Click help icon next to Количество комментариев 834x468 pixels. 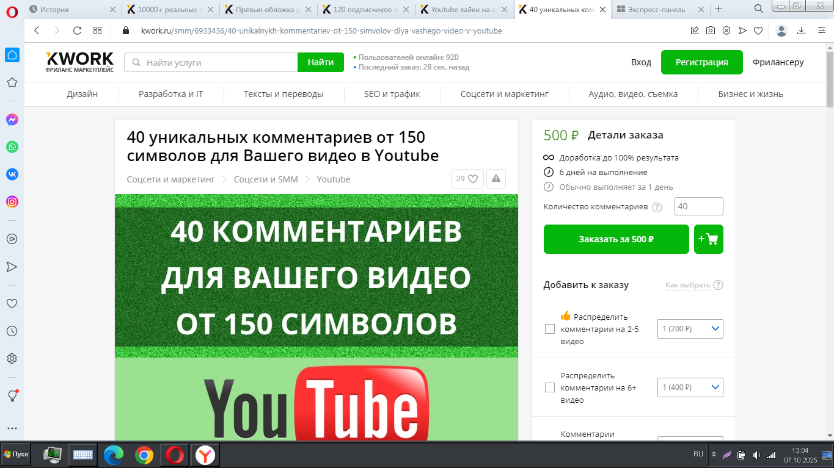click(x=657, y=207)
